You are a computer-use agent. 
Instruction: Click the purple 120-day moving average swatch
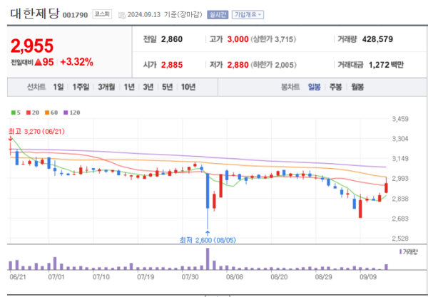[66, 113]
